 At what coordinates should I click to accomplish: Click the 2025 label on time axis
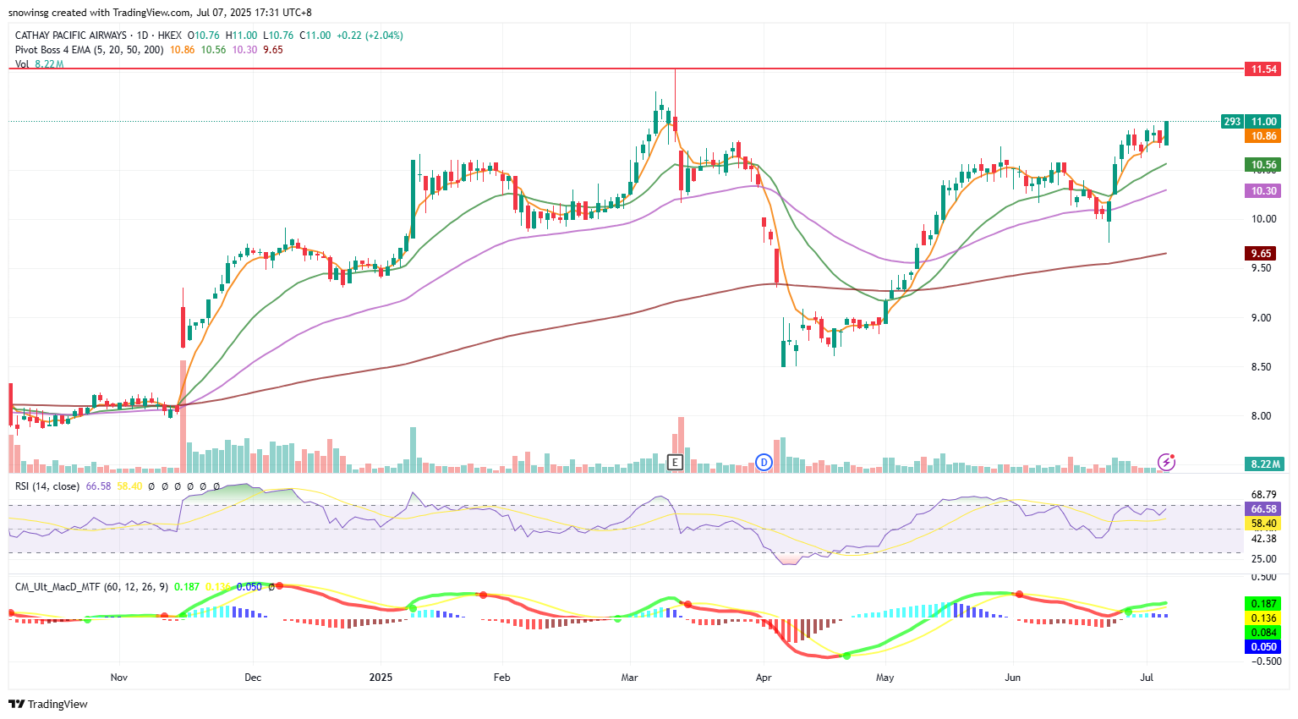381,678
